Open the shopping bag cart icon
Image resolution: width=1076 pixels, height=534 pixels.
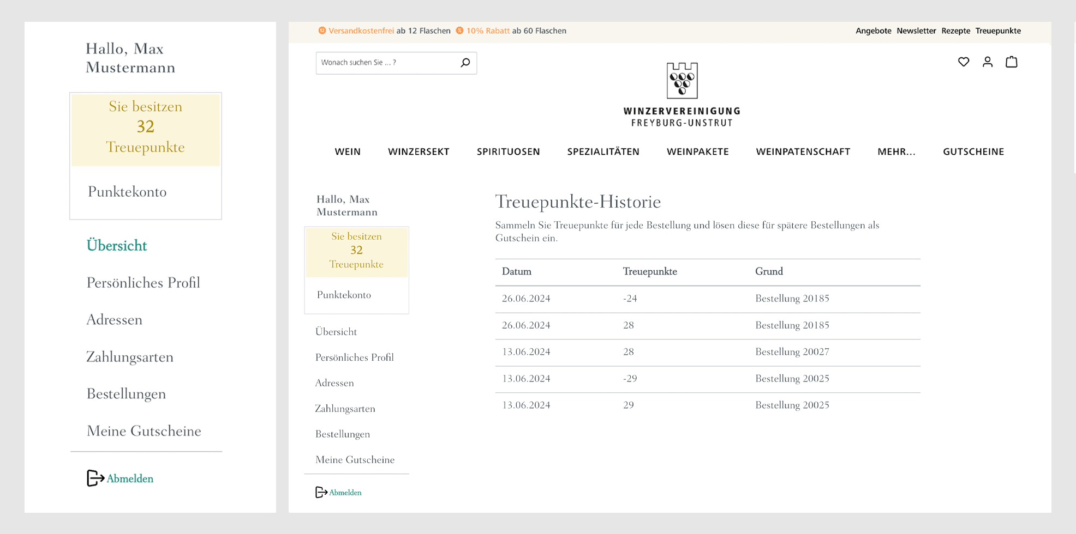click(x=1012, y=62)
